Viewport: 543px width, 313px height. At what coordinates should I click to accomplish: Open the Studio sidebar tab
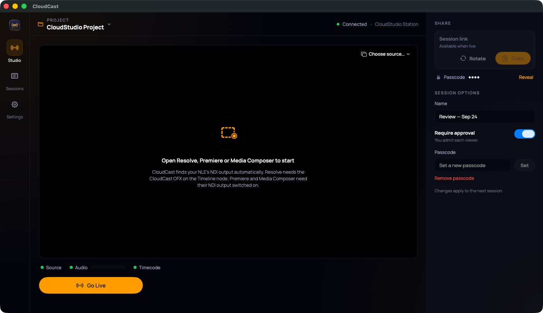tap(15, 51)
